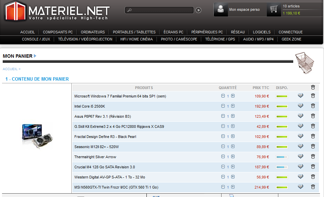Decrease quantity of Fractal Design Define R3
The image size is (324, 197).
pyautogui.click(x=223, y=136)
